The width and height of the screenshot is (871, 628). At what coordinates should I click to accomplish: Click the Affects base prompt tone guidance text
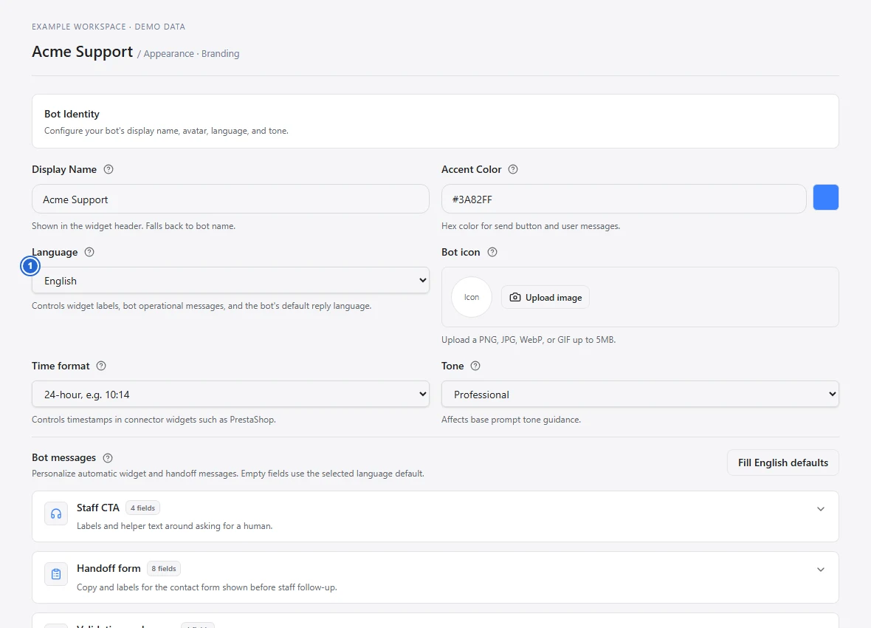pyautogui.click(x=511, y=420)
